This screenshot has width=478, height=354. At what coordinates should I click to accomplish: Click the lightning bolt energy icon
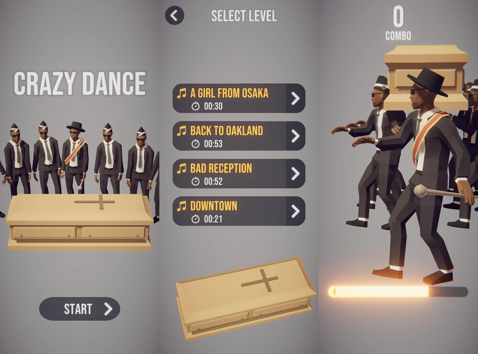pos(335,292)
